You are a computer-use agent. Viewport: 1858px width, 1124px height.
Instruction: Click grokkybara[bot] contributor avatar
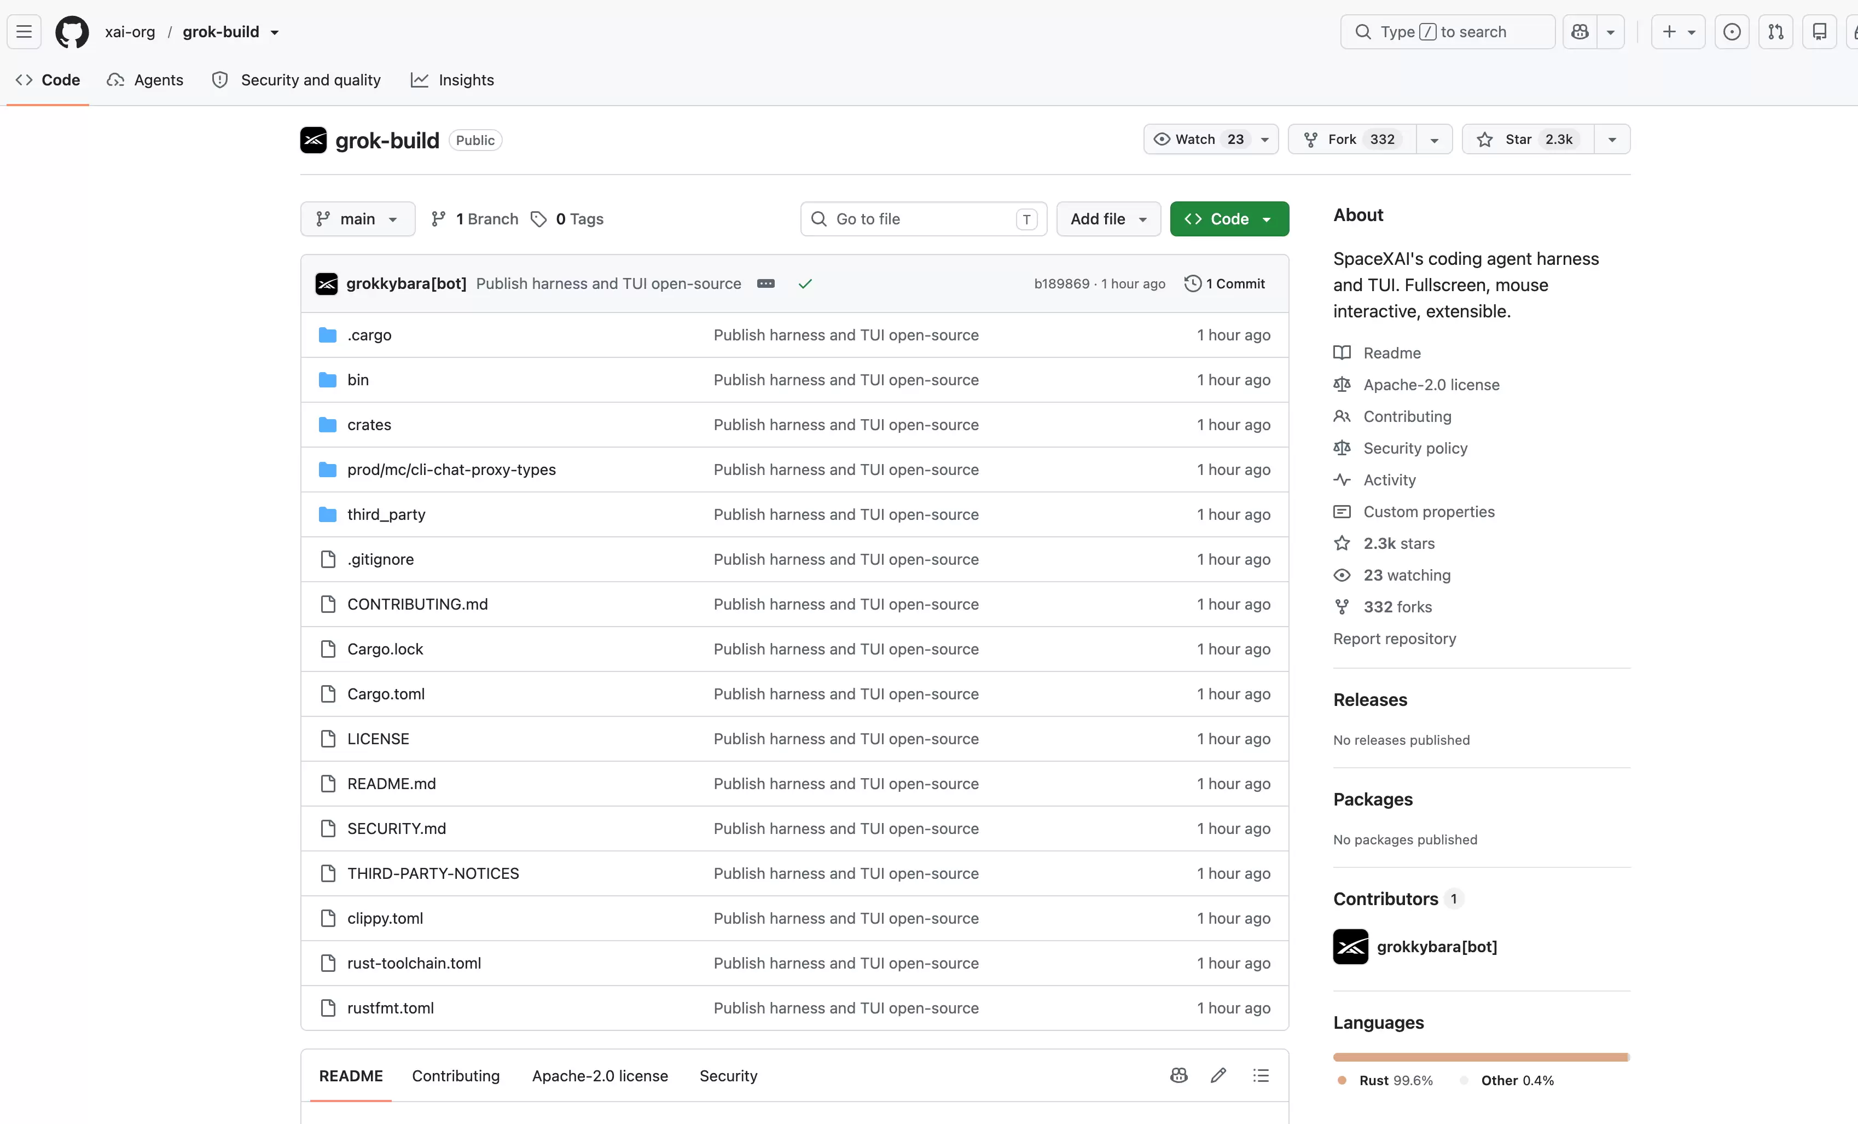pos(1350,947)
